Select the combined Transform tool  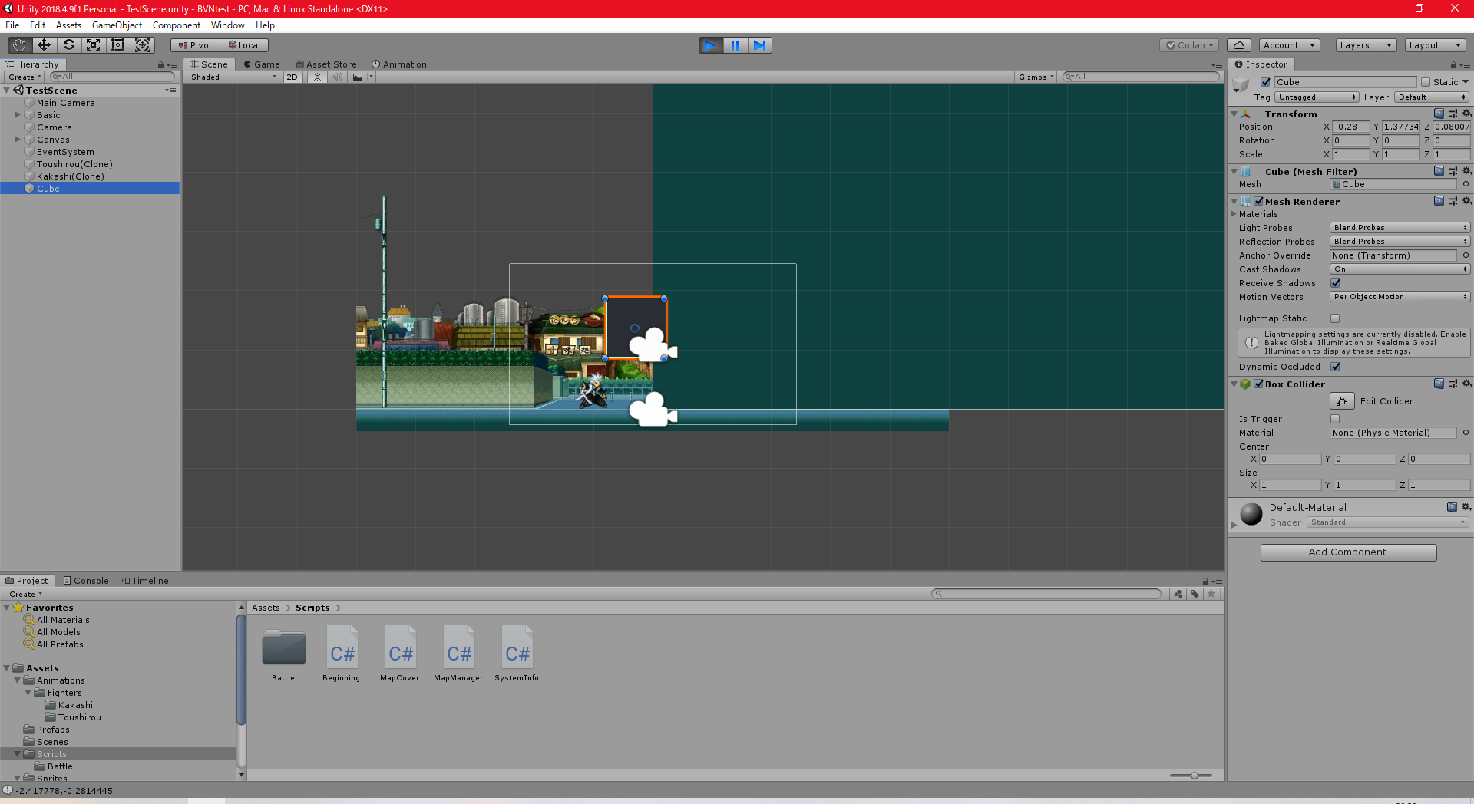click(143, 45)
